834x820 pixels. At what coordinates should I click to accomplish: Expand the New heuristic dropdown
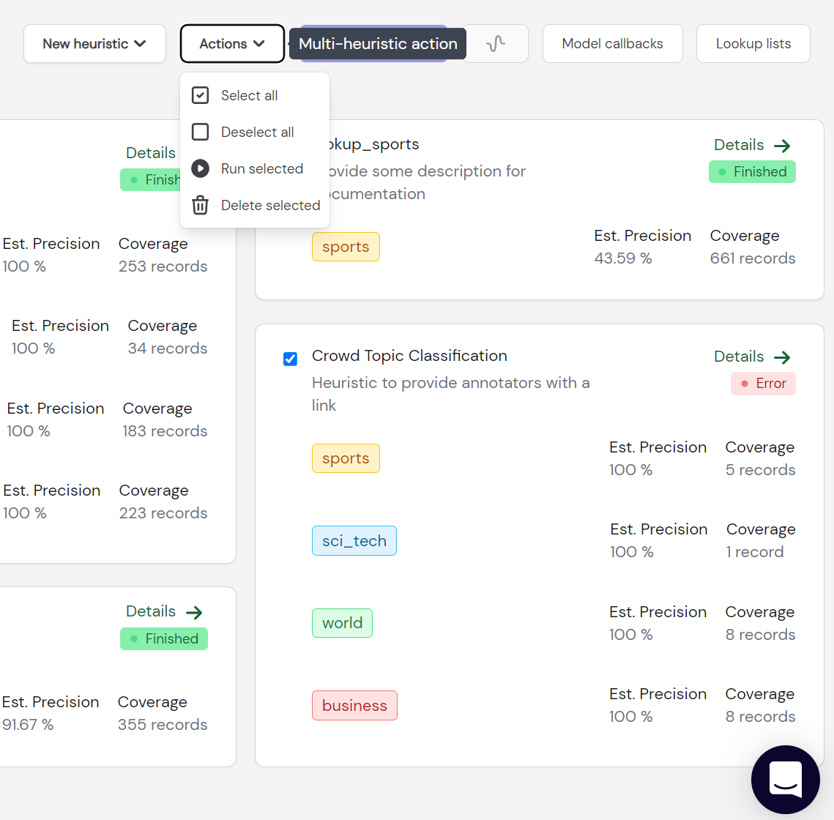coord(94,44)
